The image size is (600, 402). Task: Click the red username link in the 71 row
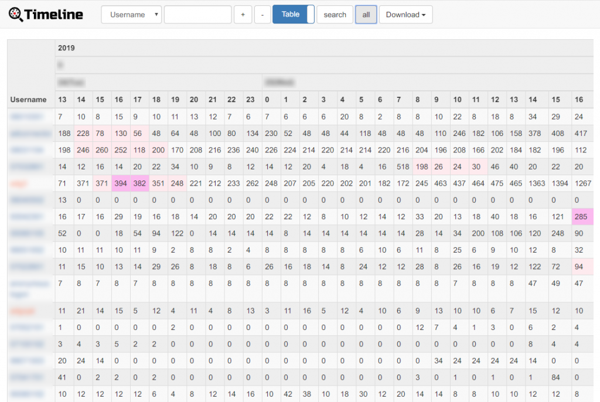[x=18, y=184]
